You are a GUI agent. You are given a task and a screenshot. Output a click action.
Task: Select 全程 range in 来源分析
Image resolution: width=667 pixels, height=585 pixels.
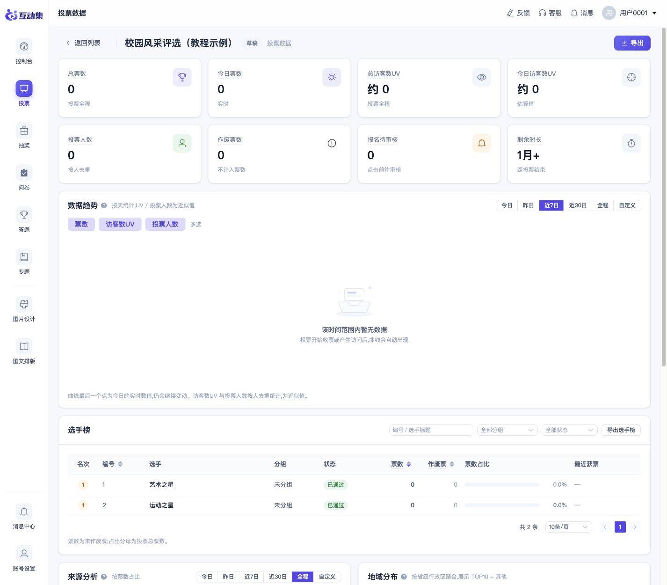[x=303, y=577]
